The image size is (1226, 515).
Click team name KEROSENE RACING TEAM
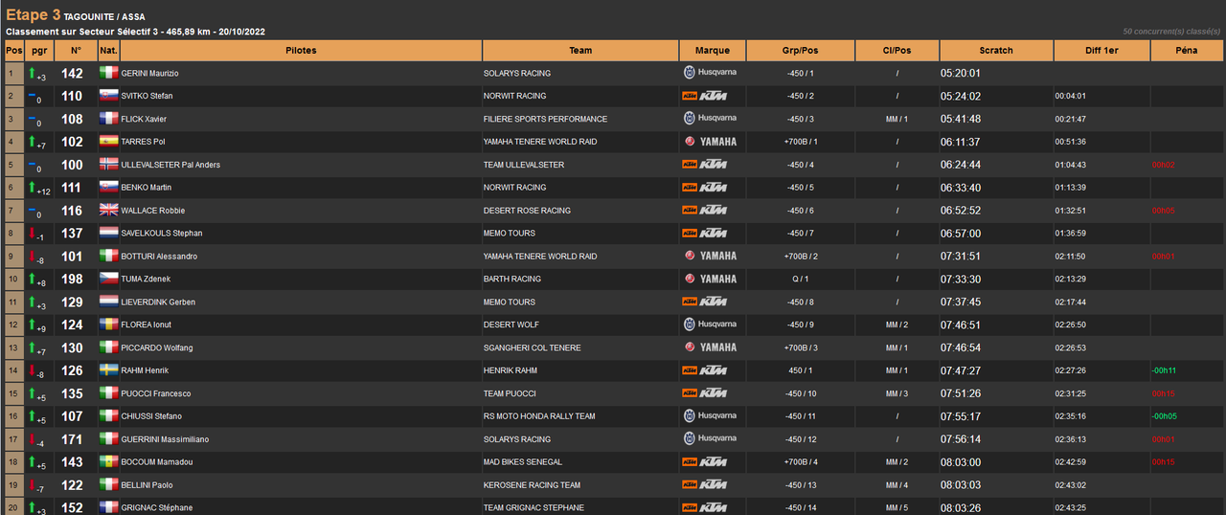coord(532,485)
